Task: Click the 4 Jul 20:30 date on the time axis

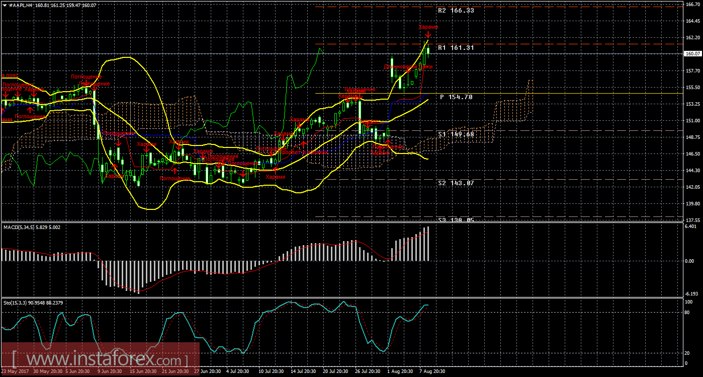Action: tap(238, 371)
